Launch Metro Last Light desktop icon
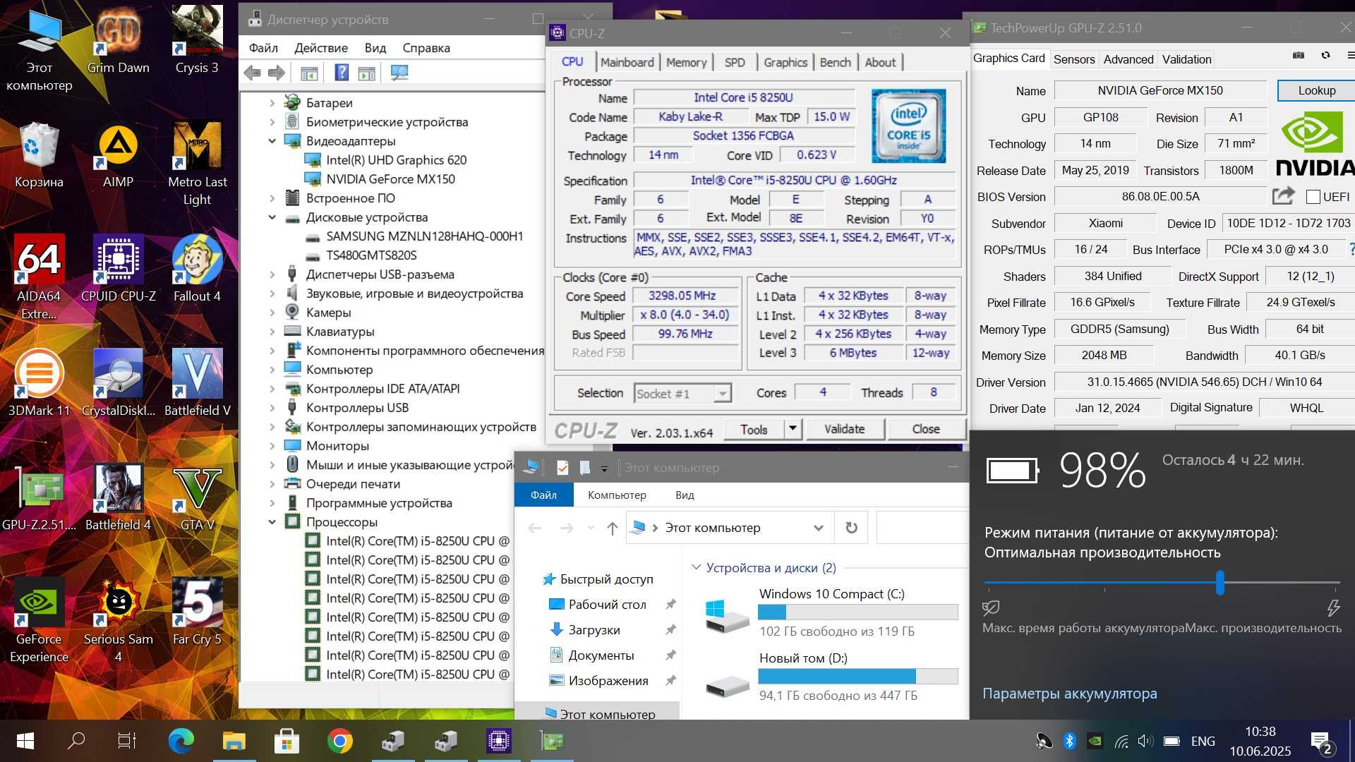 click(197, 164)
